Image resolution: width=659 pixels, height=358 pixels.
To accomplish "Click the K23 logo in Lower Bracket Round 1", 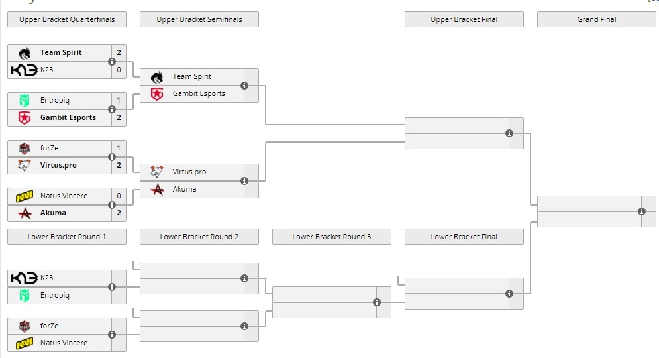I will point(25,278).
